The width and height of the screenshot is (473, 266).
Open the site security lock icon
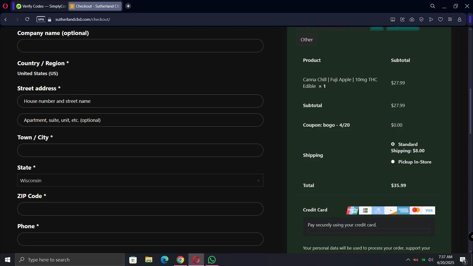point(50,20)
